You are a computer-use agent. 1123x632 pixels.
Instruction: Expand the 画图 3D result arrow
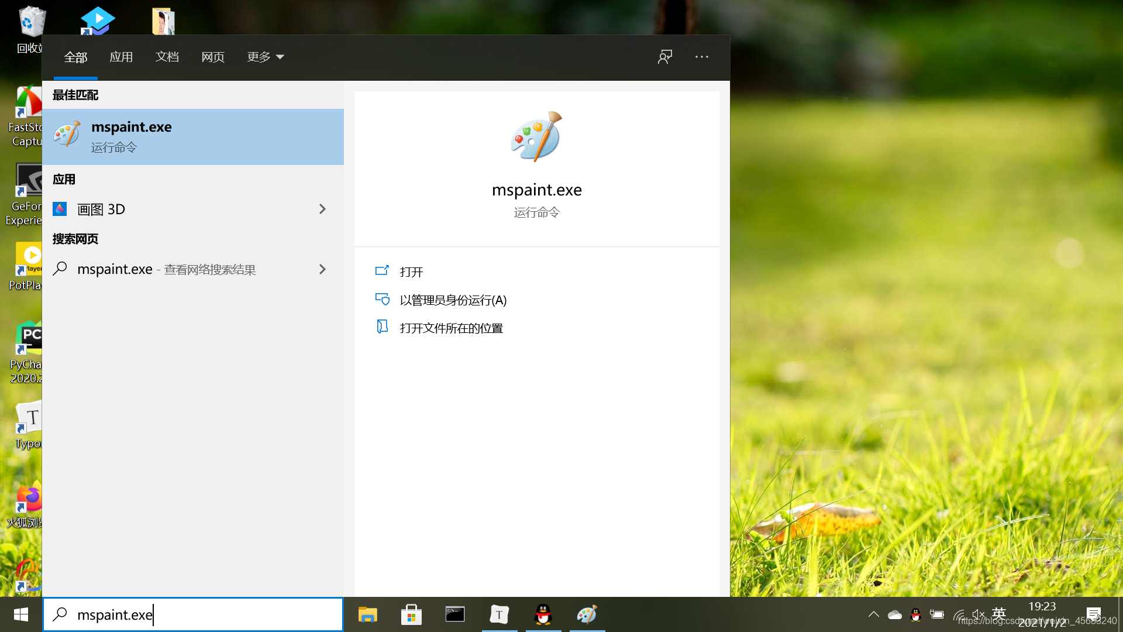pos(322,209)
